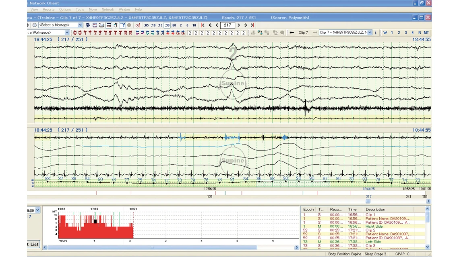
Task: Switch time window to :60 seconds
Action: coord(174,25)
